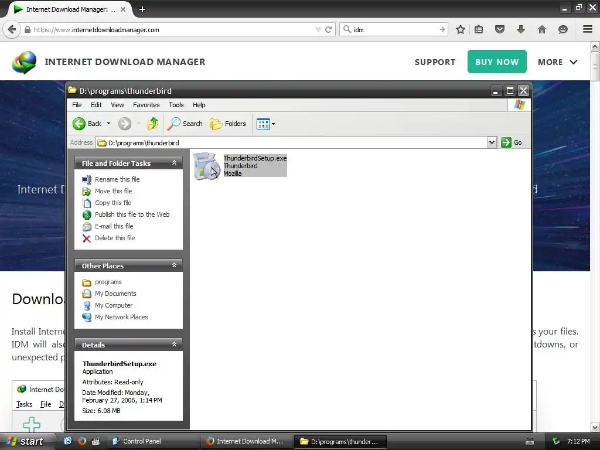Select the ThunderbirdSetup.exe installer icon
This screenshot has width=600, height=450.
(x=207, y=166)
